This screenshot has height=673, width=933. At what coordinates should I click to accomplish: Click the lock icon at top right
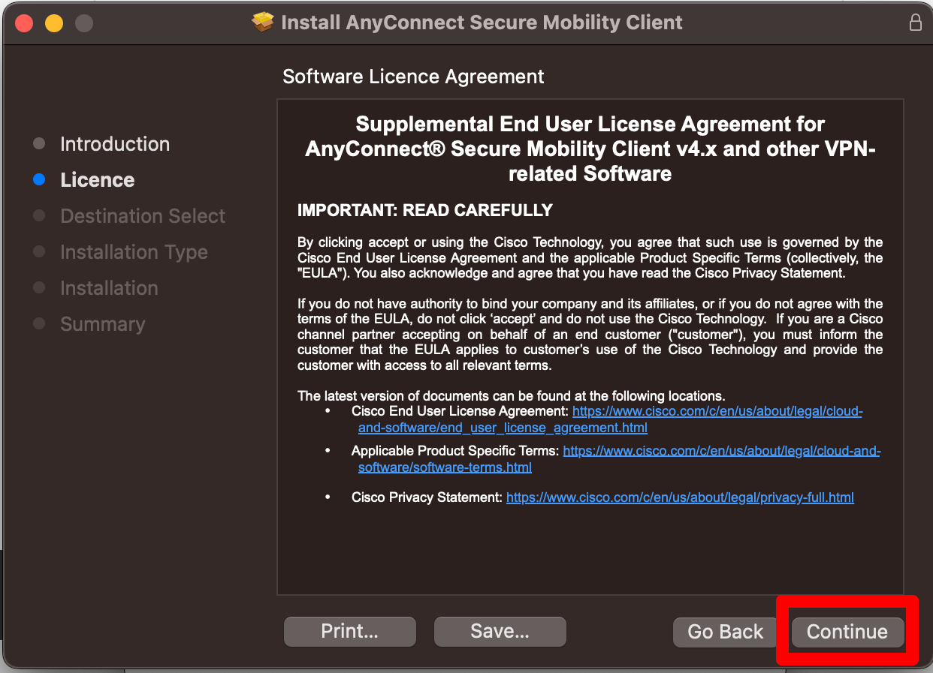click(915, 23)
